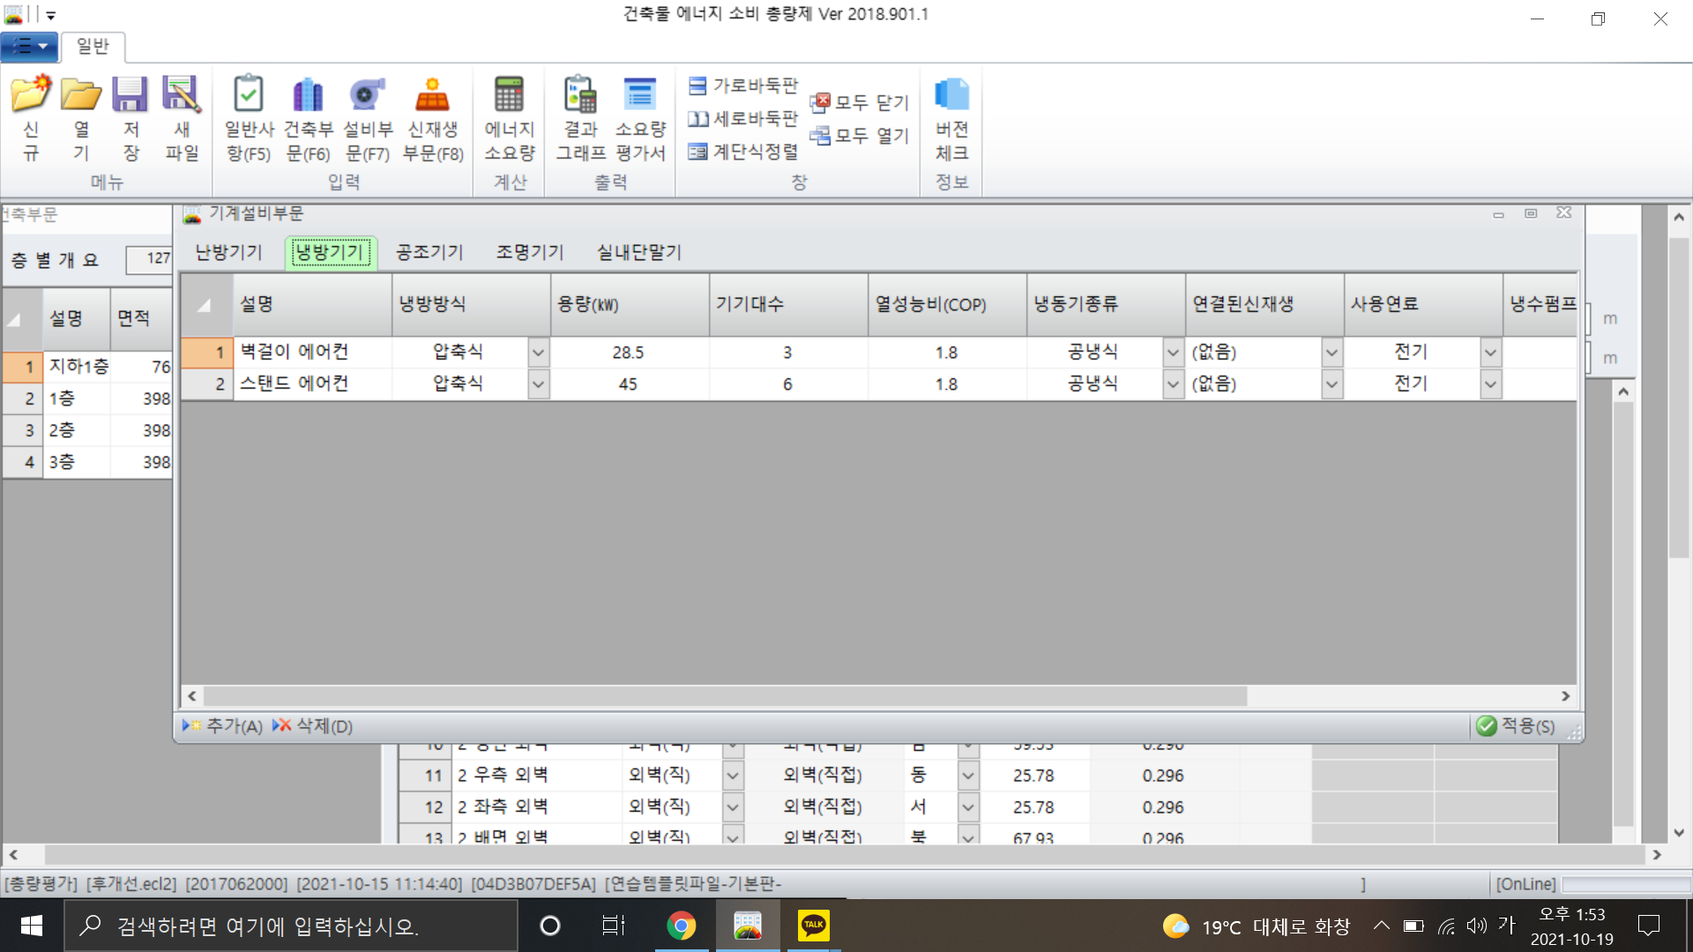Open the 설비부문(F7) equipment icon
Viewport: 1693px width, 952px height.
pos(368,95)
